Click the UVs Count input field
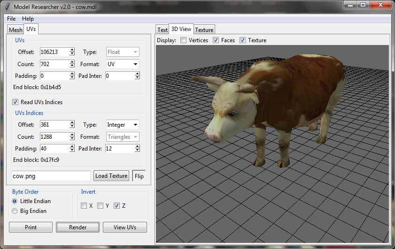Screen dimensions: 395x249 (x=54, y=64)
